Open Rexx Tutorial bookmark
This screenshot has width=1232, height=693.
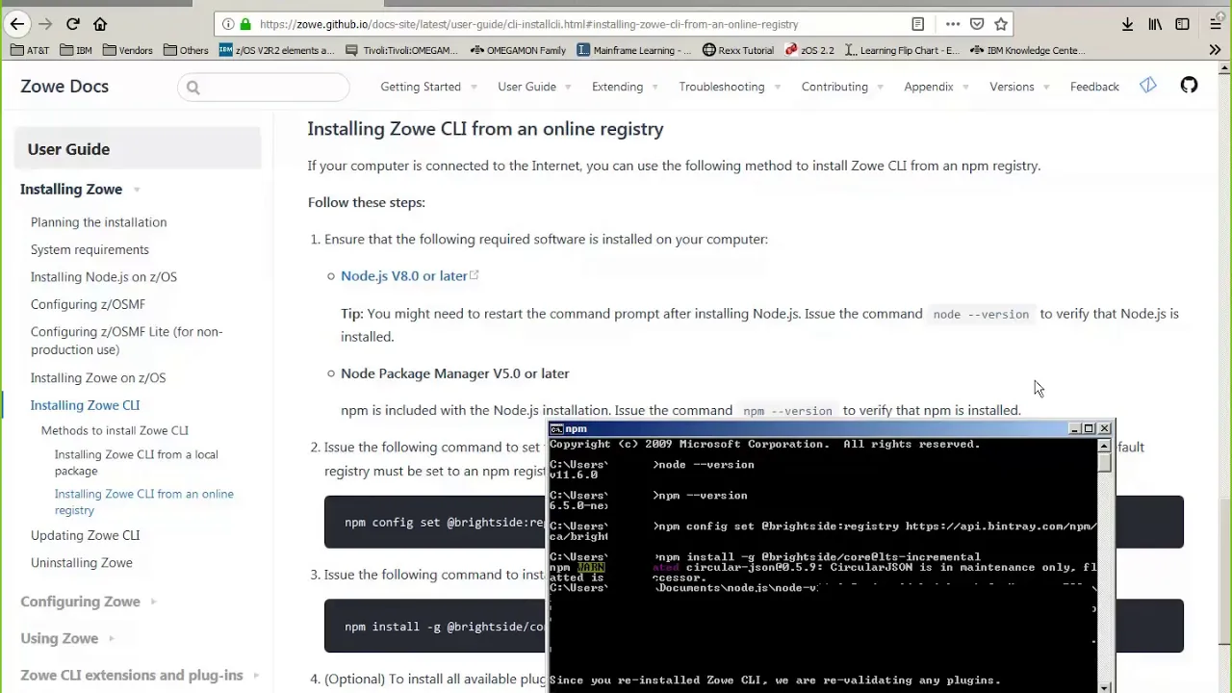738,50
